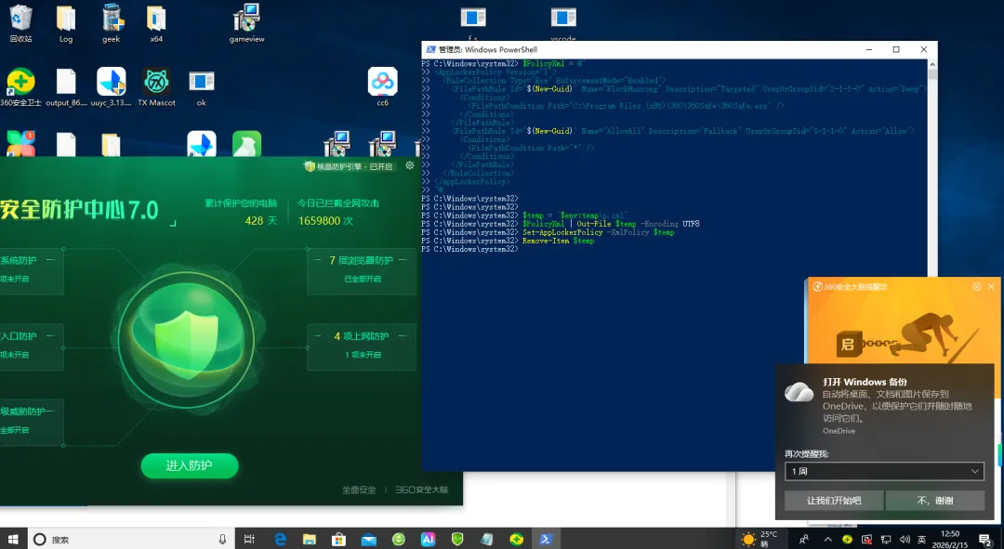Open the cc6 cloud desktop icon
Screen dimensions: 1004x549
click(x=382, y=87)
